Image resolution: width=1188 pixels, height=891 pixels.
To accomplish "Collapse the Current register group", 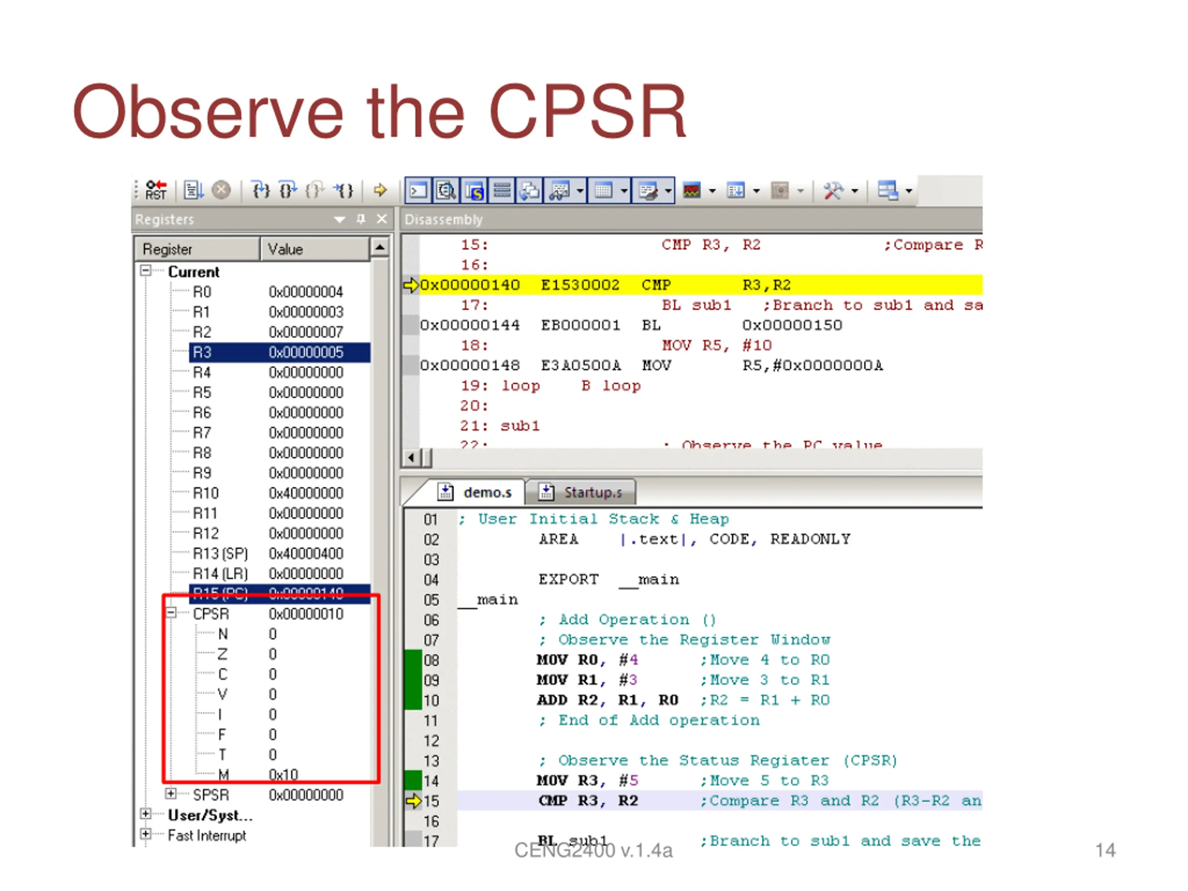I will click(x=146, y=271).
